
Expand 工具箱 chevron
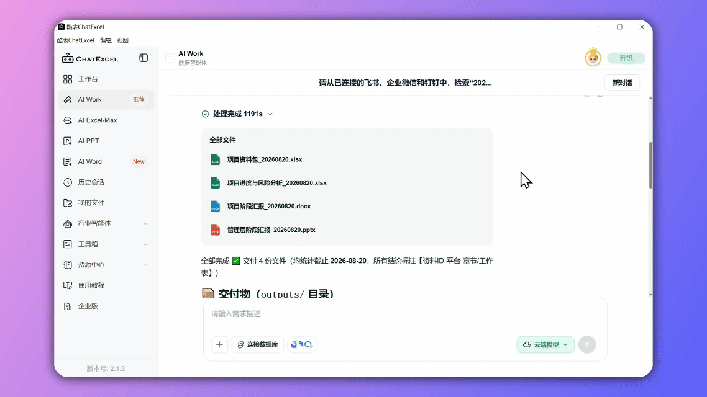click(x=145, y=244)
